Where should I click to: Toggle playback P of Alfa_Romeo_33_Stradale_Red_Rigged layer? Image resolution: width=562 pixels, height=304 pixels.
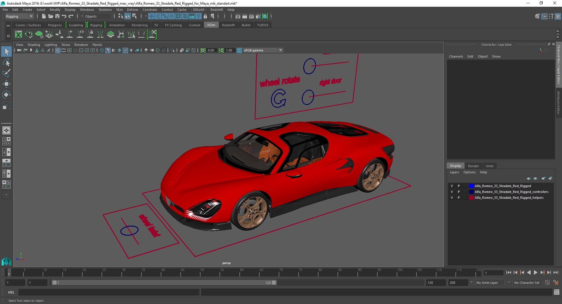459,186
